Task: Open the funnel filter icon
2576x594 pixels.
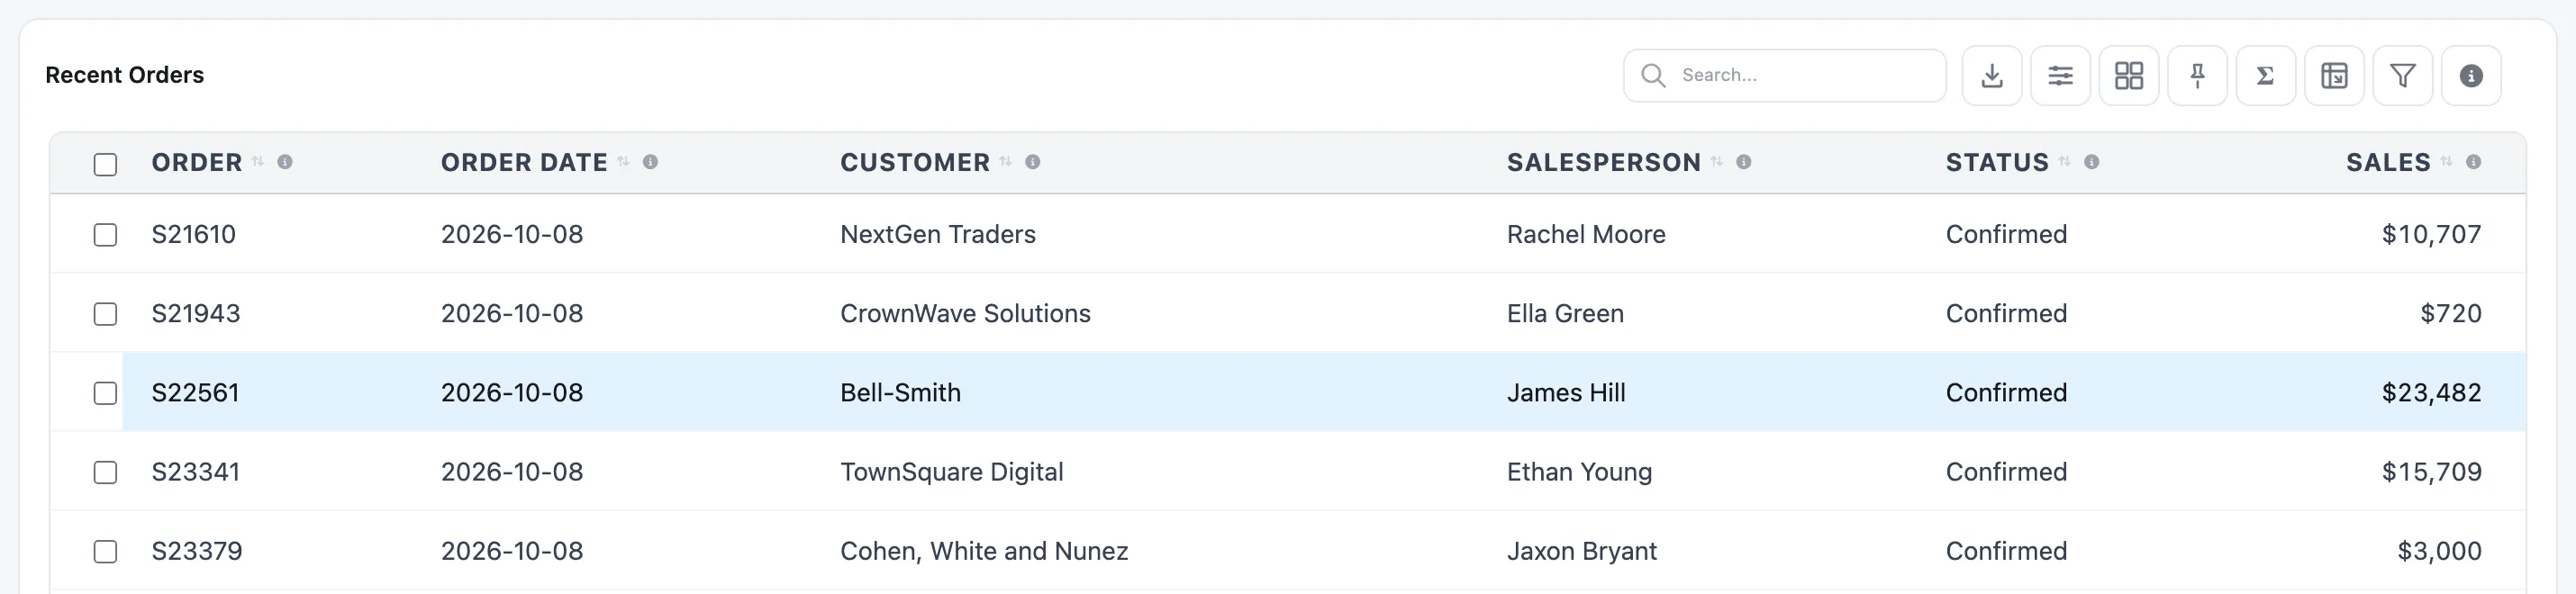Action: click(2402, 75)
